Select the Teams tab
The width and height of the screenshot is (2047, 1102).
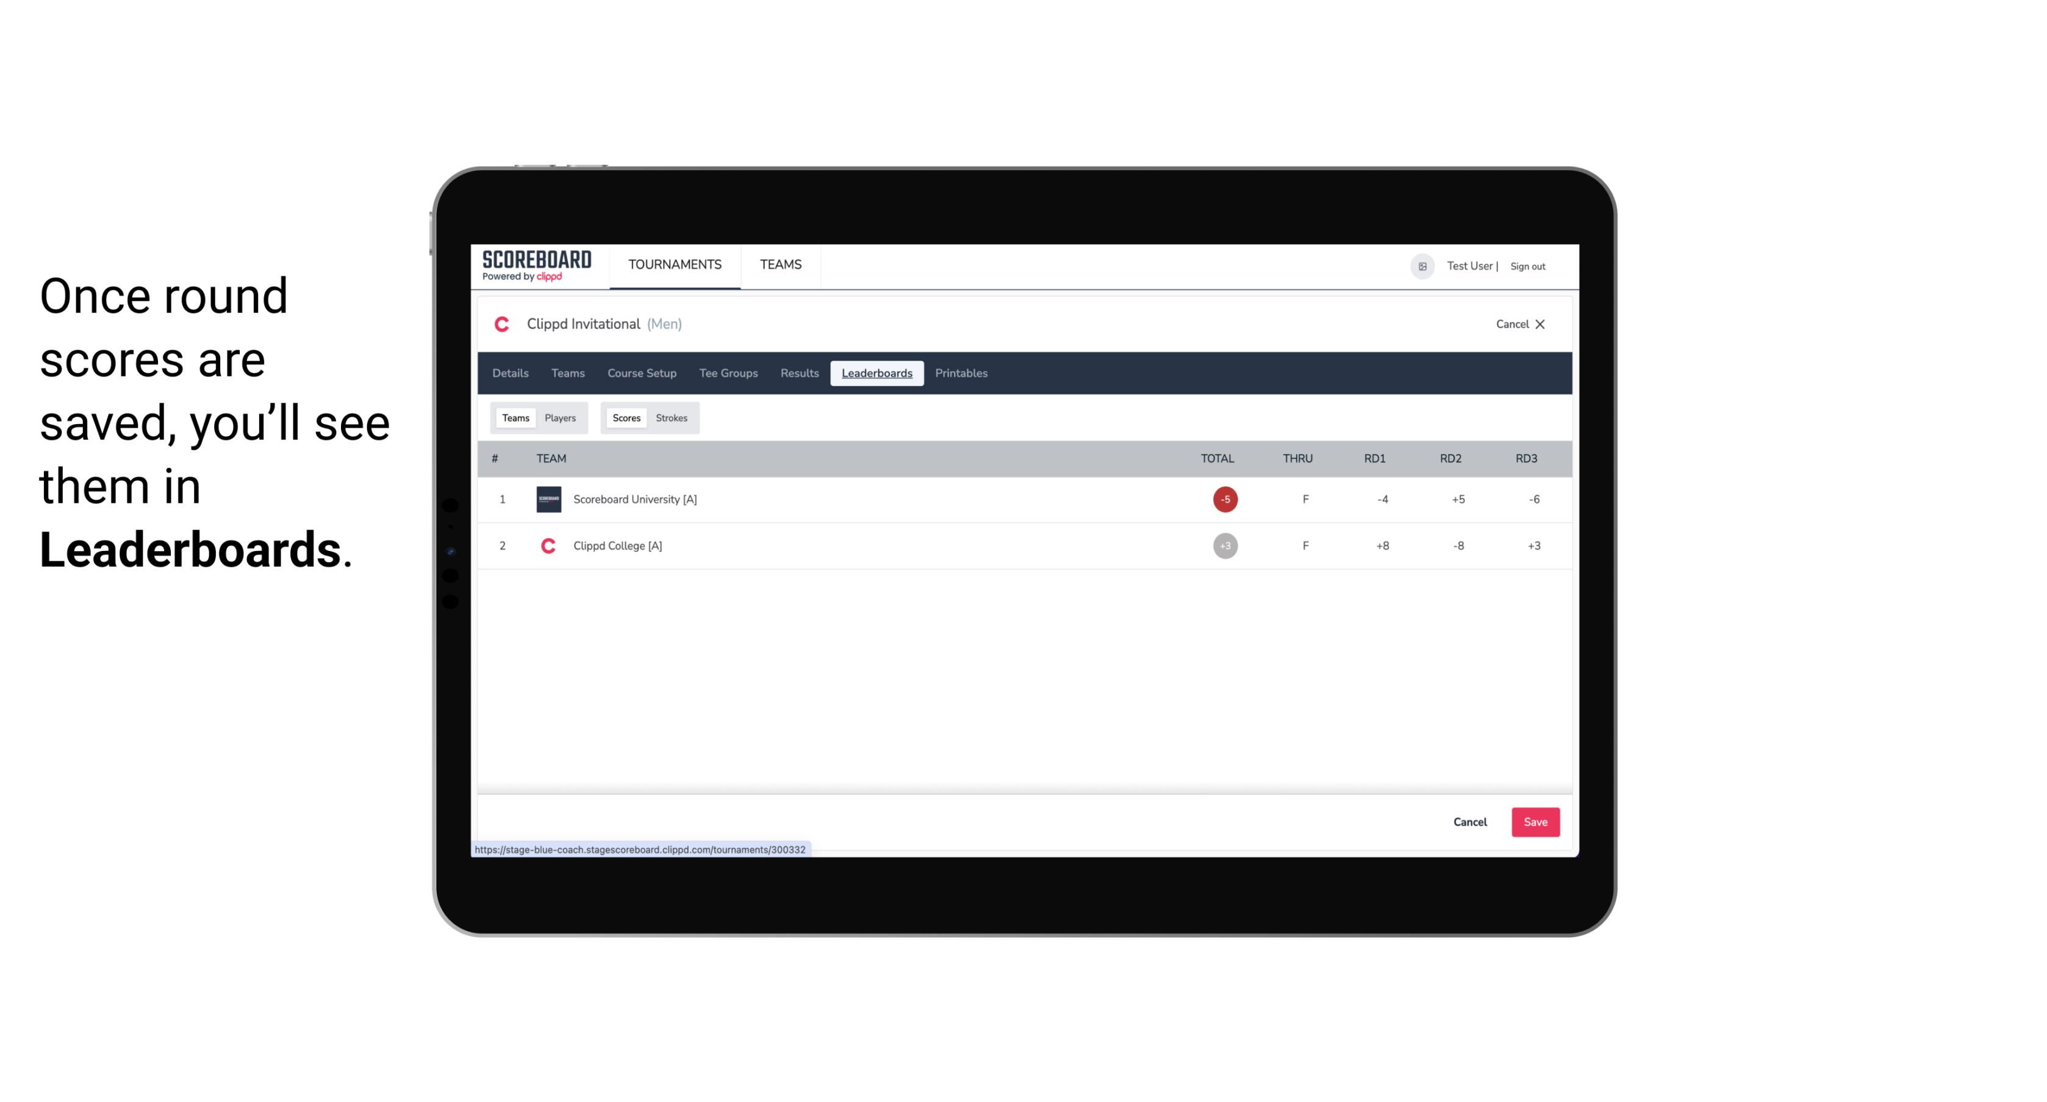[x=514, y=417]
